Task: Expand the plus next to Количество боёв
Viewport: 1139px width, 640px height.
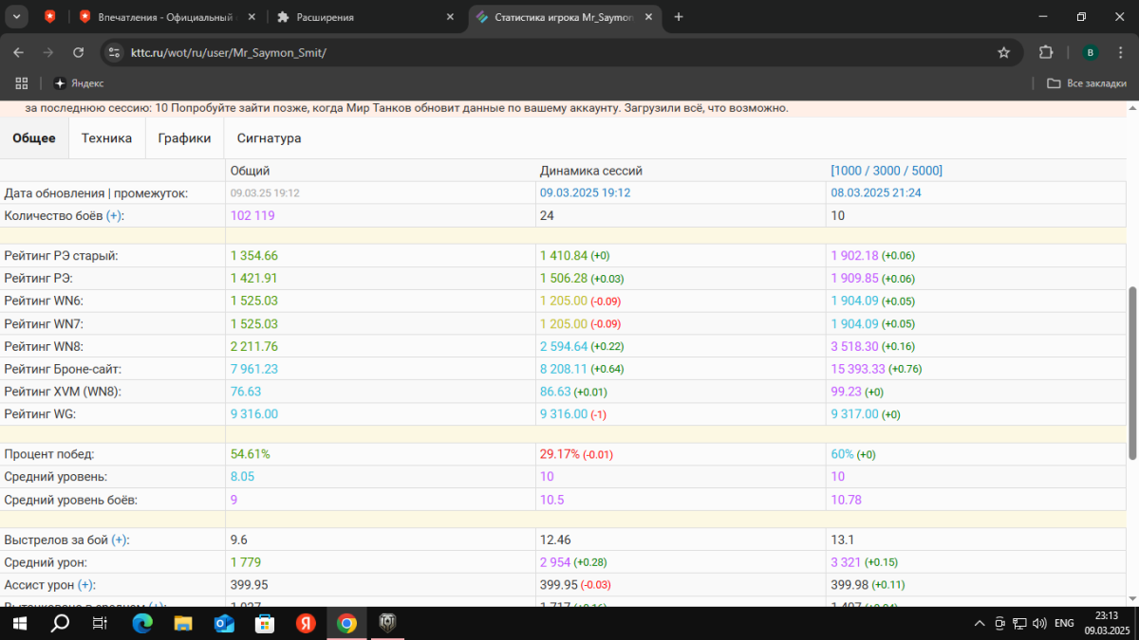Action: (x=115, y=216)
